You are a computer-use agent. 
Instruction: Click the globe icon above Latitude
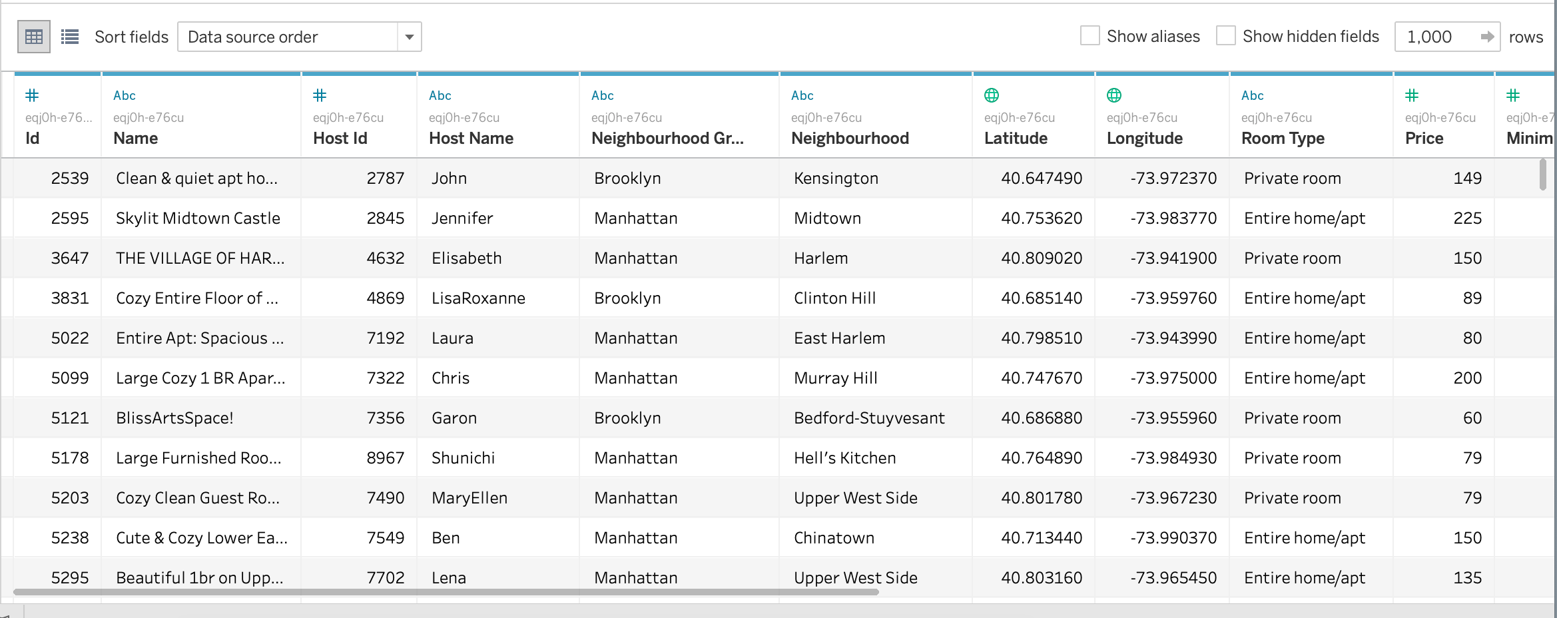point(992,95)
